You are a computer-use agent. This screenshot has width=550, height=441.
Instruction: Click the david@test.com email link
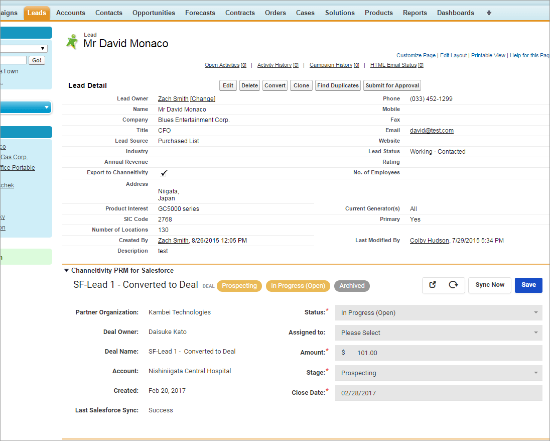(x=432, y=131)
